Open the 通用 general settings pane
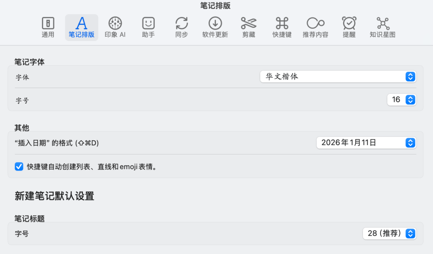This screenshot has width=433, height=254. coord(48,27)
